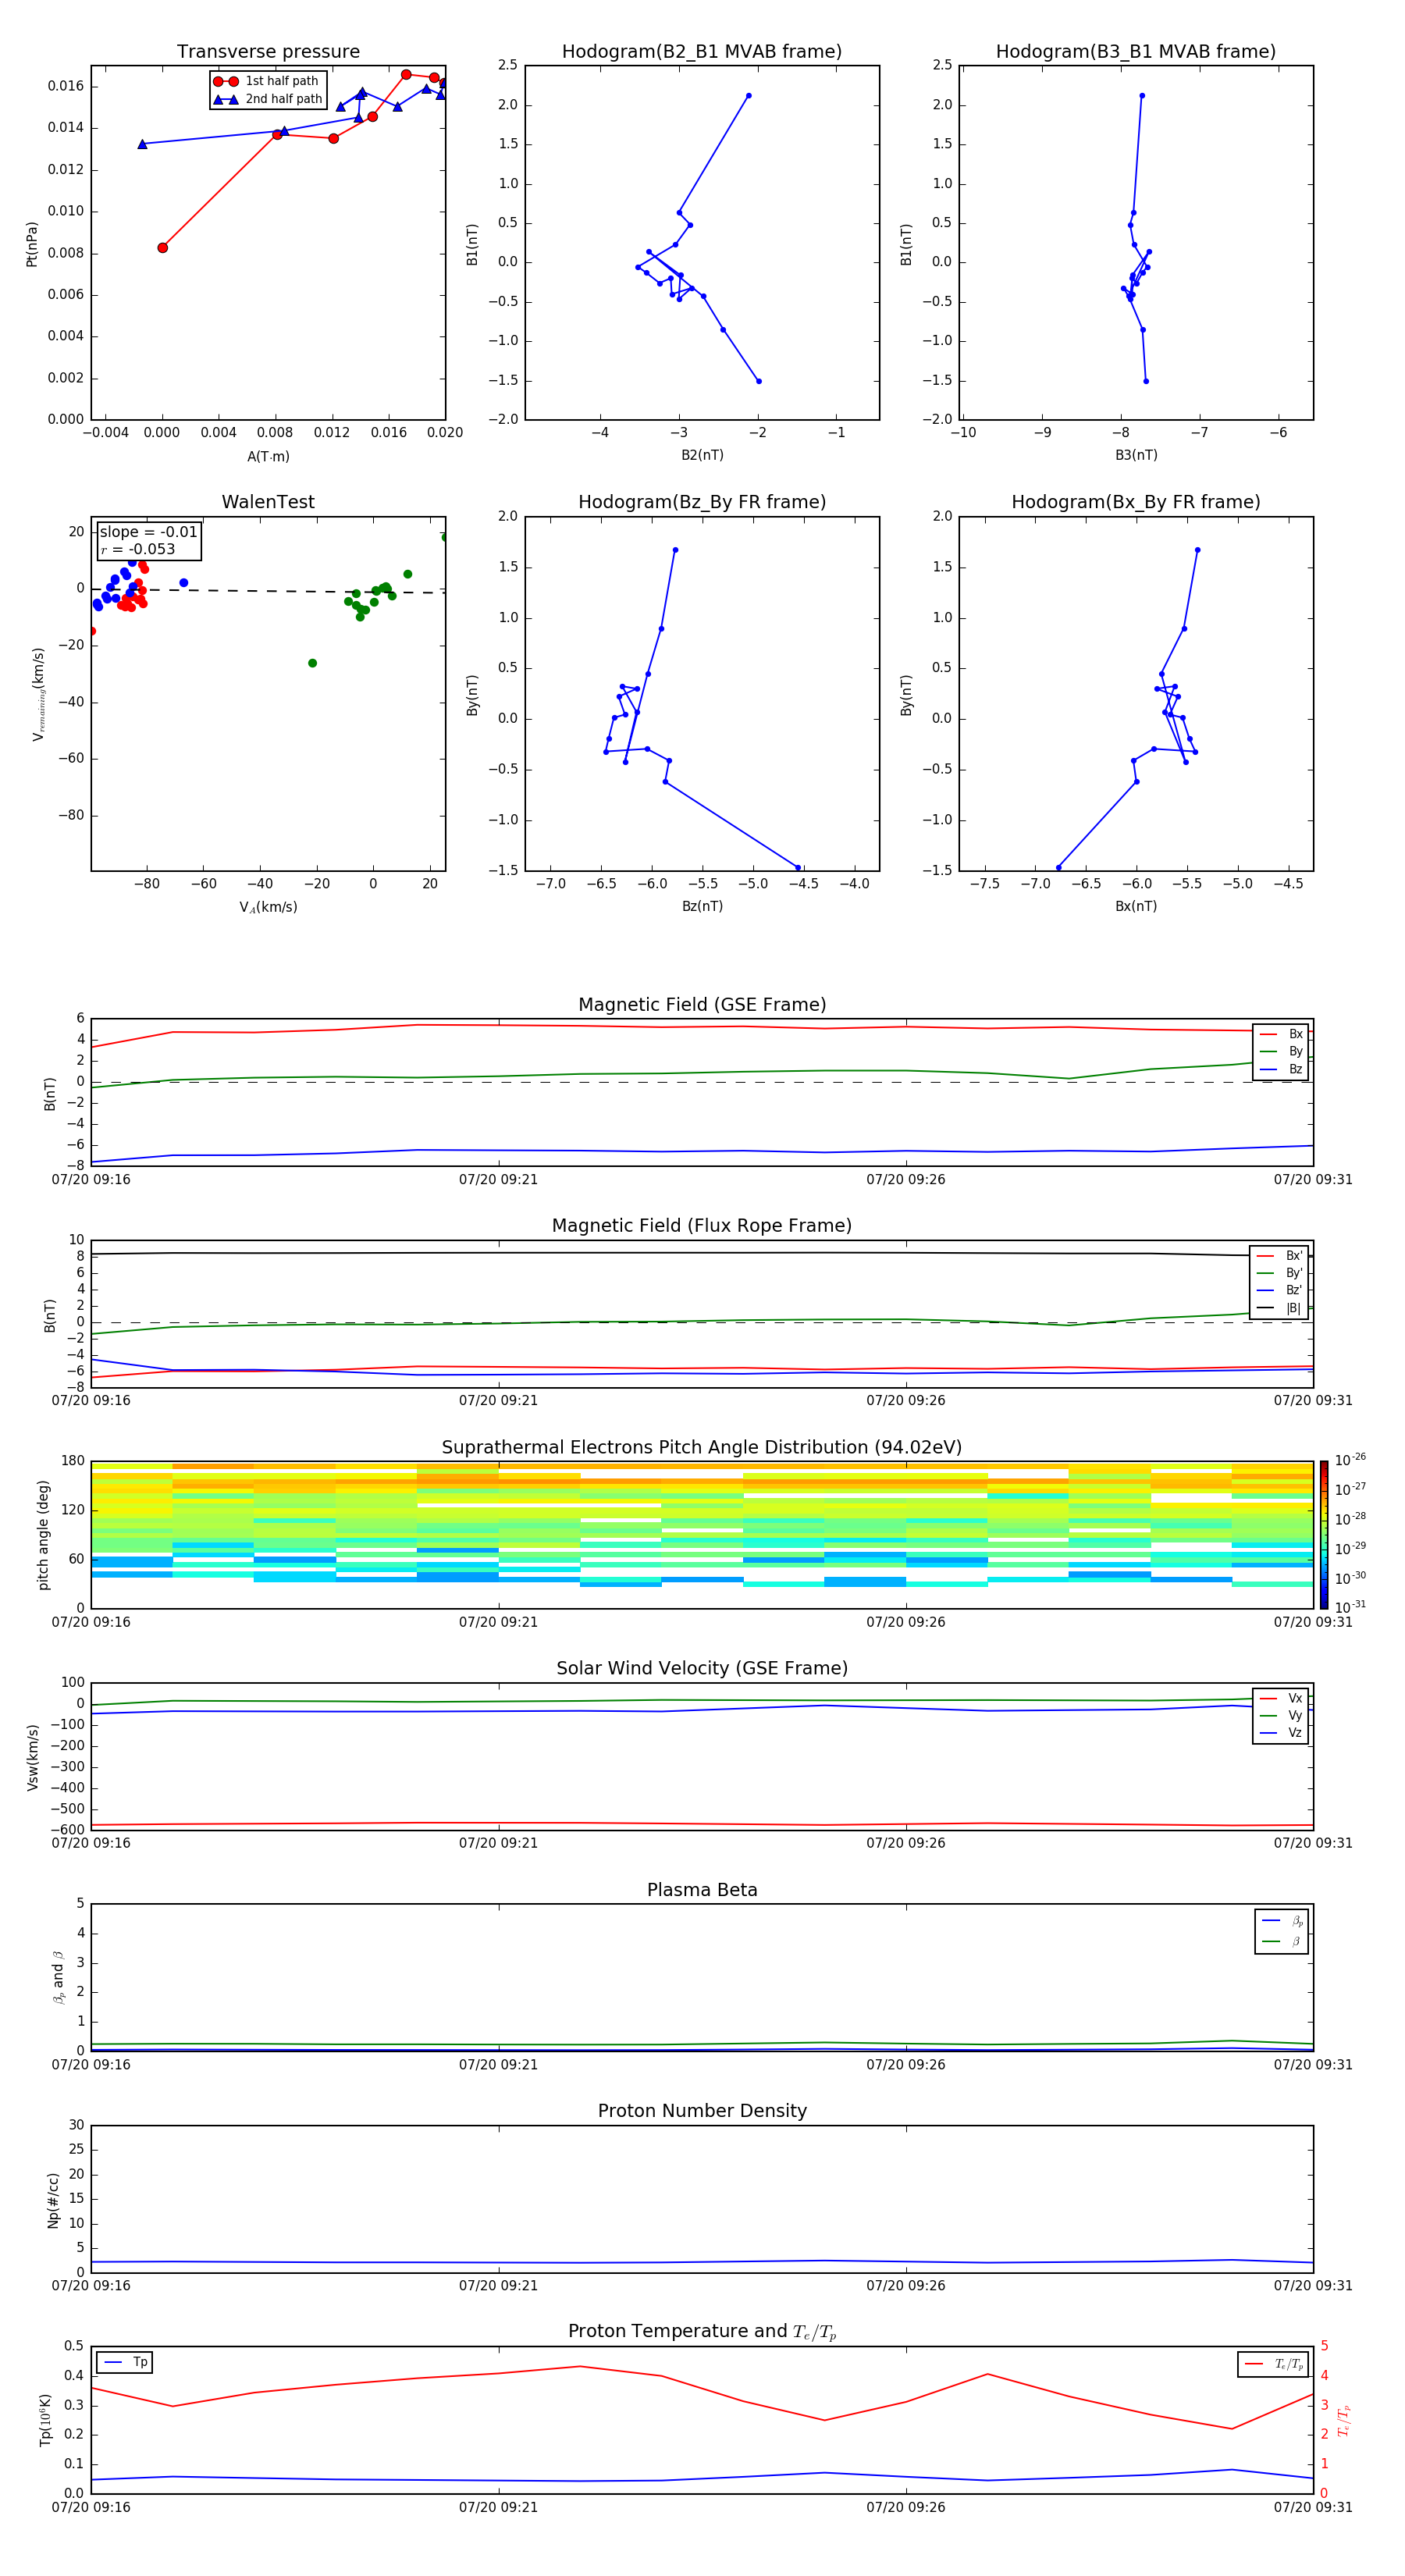Click the '1st half path' legend entry
1405x2576 pixels.
(267, 81)
